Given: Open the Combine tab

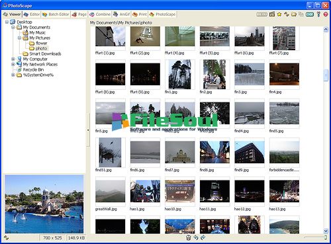Looking at the screenshot, I should [x=100, y=15].
